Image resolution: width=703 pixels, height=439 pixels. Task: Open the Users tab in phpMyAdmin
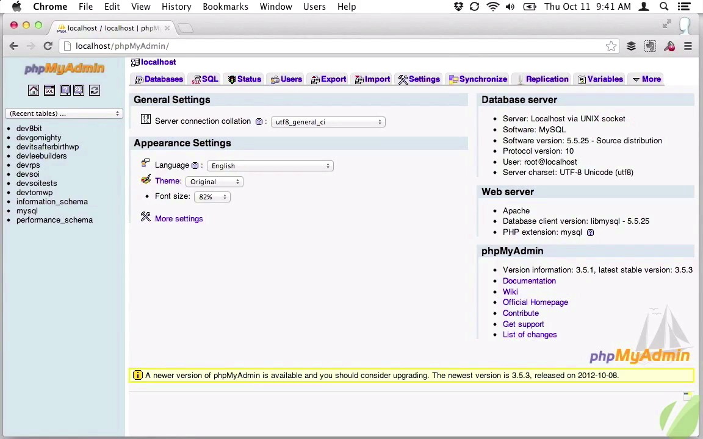(286, 79)
